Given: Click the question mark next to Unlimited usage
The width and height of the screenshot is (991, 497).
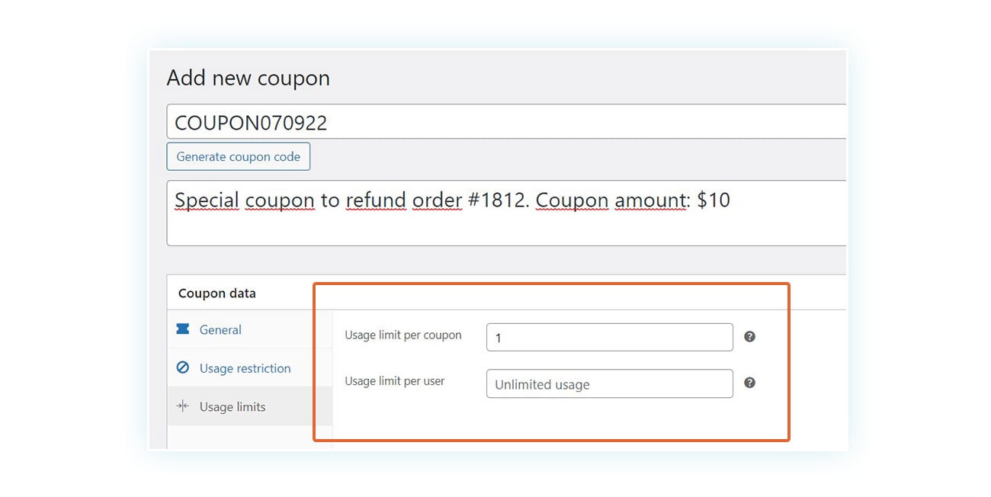Looking at the screenshot, I should point(749,383).
